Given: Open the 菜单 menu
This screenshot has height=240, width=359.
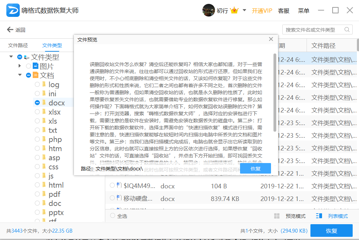Looking at the screenshot, I should click(x=304, y=11).
